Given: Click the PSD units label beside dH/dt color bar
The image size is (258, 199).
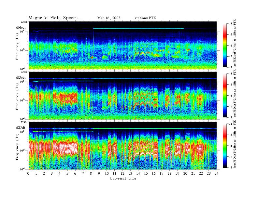Looking at the screenshot, I should pos(235,43).
